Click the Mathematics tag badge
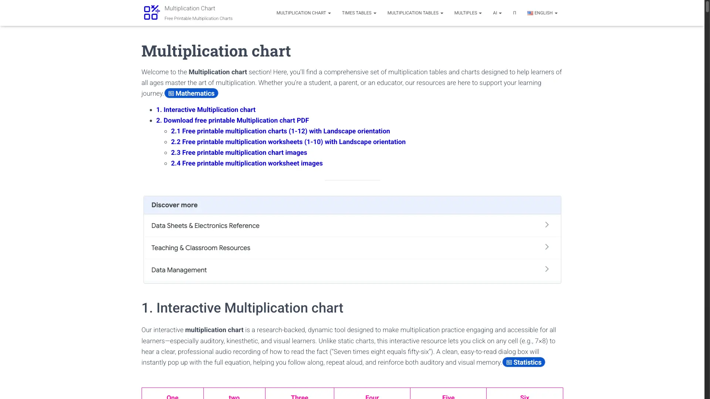710x399 pixels. pos(191,93)
